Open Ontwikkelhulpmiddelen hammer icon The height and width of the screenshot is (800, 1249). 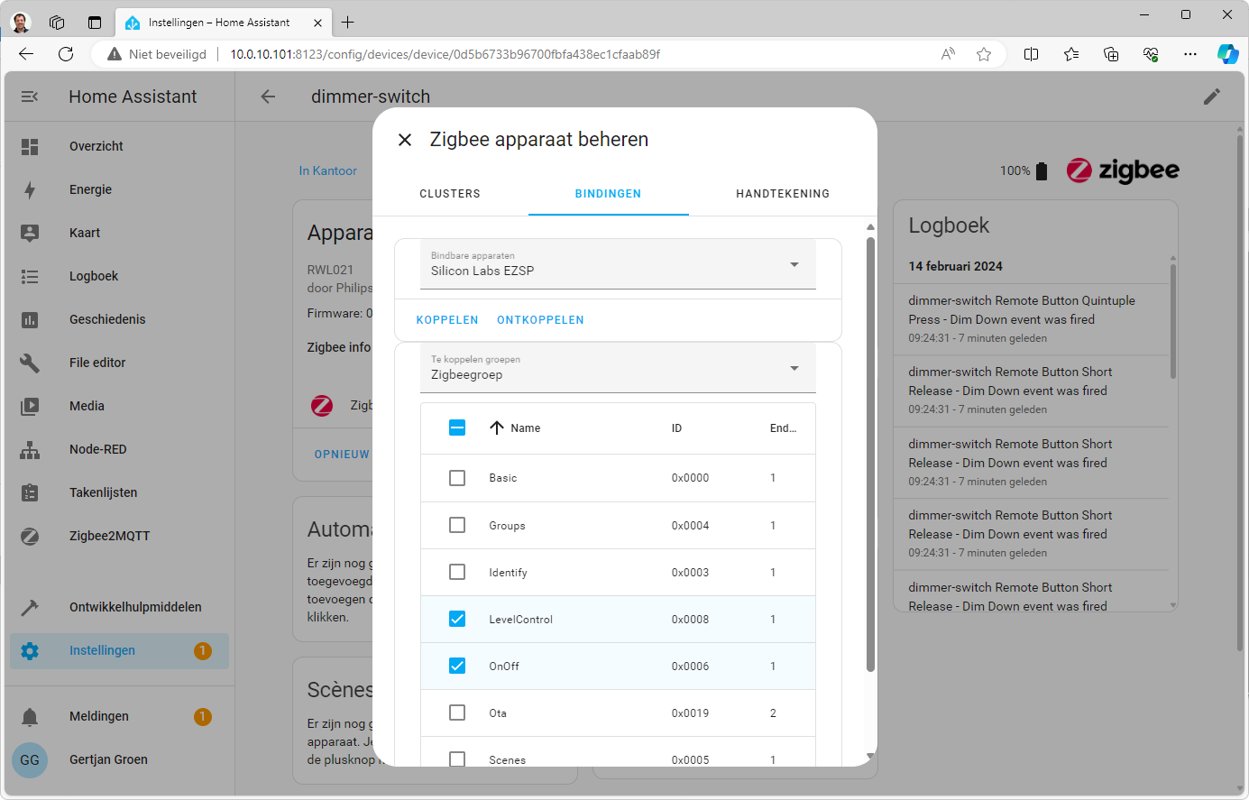click(x=30, y=607)
